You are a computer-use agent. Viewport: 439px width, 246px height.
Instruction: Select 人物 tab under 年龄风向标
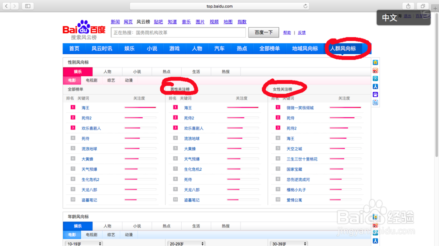point(108,226)
